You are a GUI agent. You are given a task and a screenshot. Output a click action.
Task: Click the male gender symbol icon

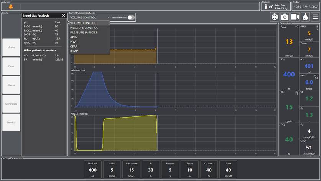click(271, 7)
